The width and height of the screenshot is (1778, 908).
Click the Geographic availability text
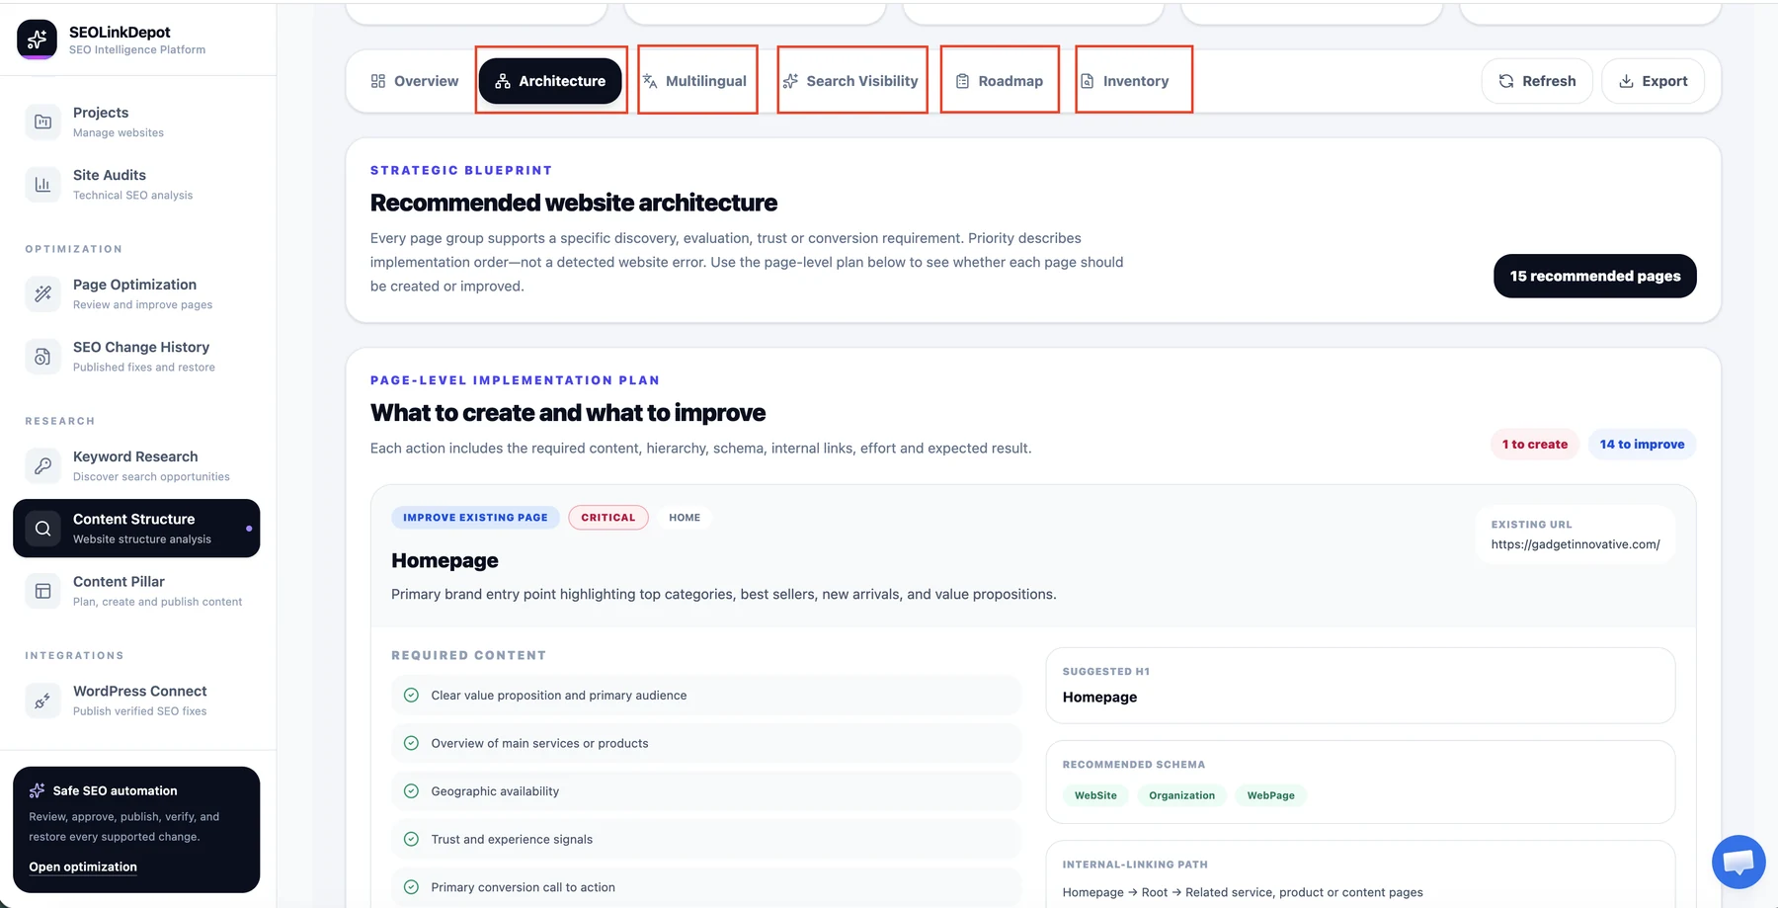[495, 791]
